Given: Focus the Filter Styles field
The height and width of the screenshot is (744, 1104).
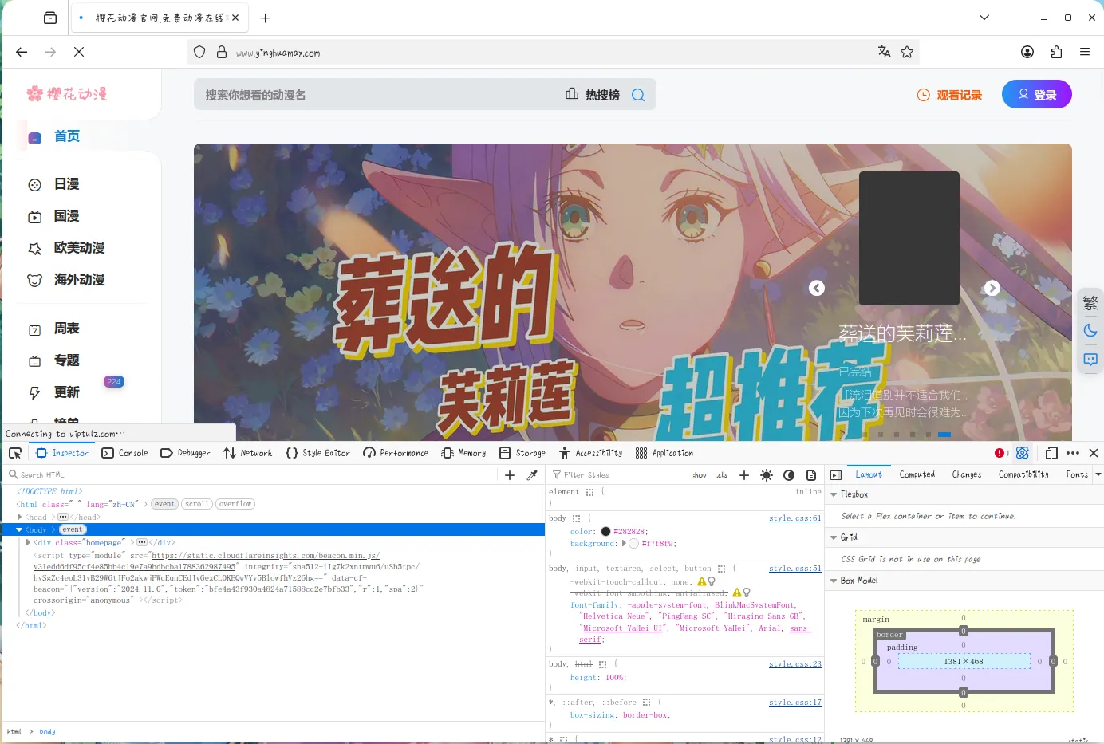Looking at the screenshot, I should tap(618, 474).
